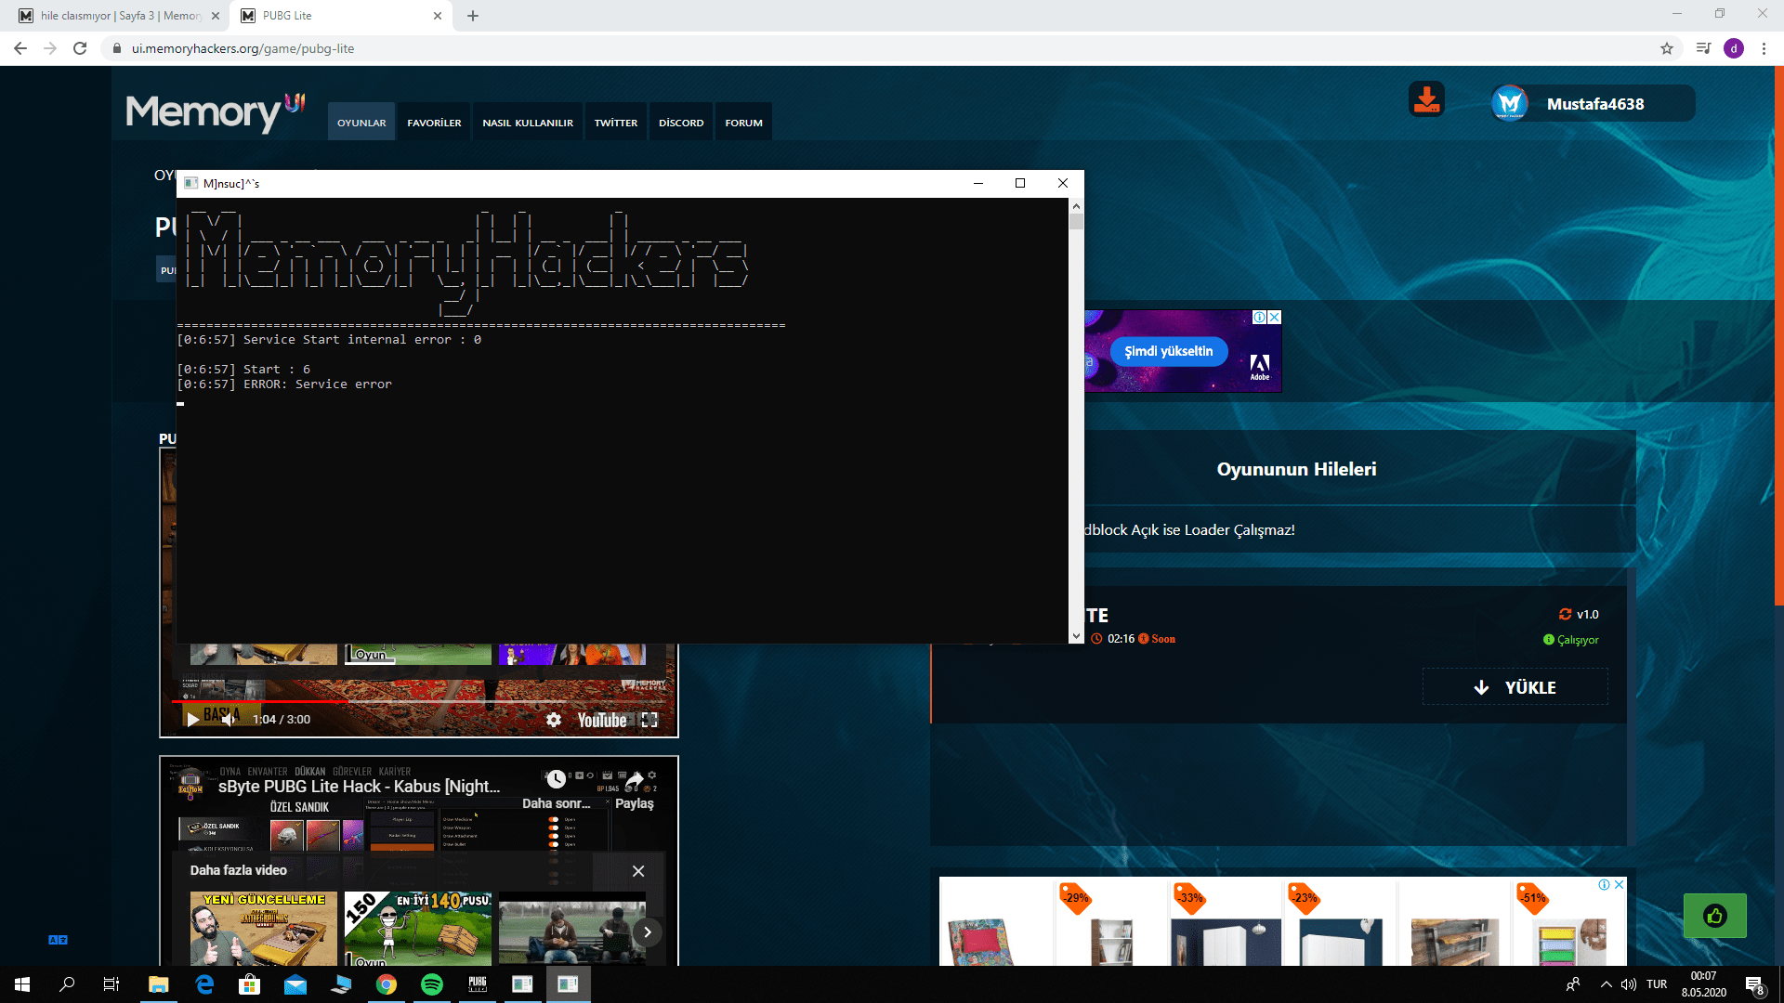Screen dimensions: 1784x1003
Task: Open the FAVORİLER nav item
Action: (434, 123)
